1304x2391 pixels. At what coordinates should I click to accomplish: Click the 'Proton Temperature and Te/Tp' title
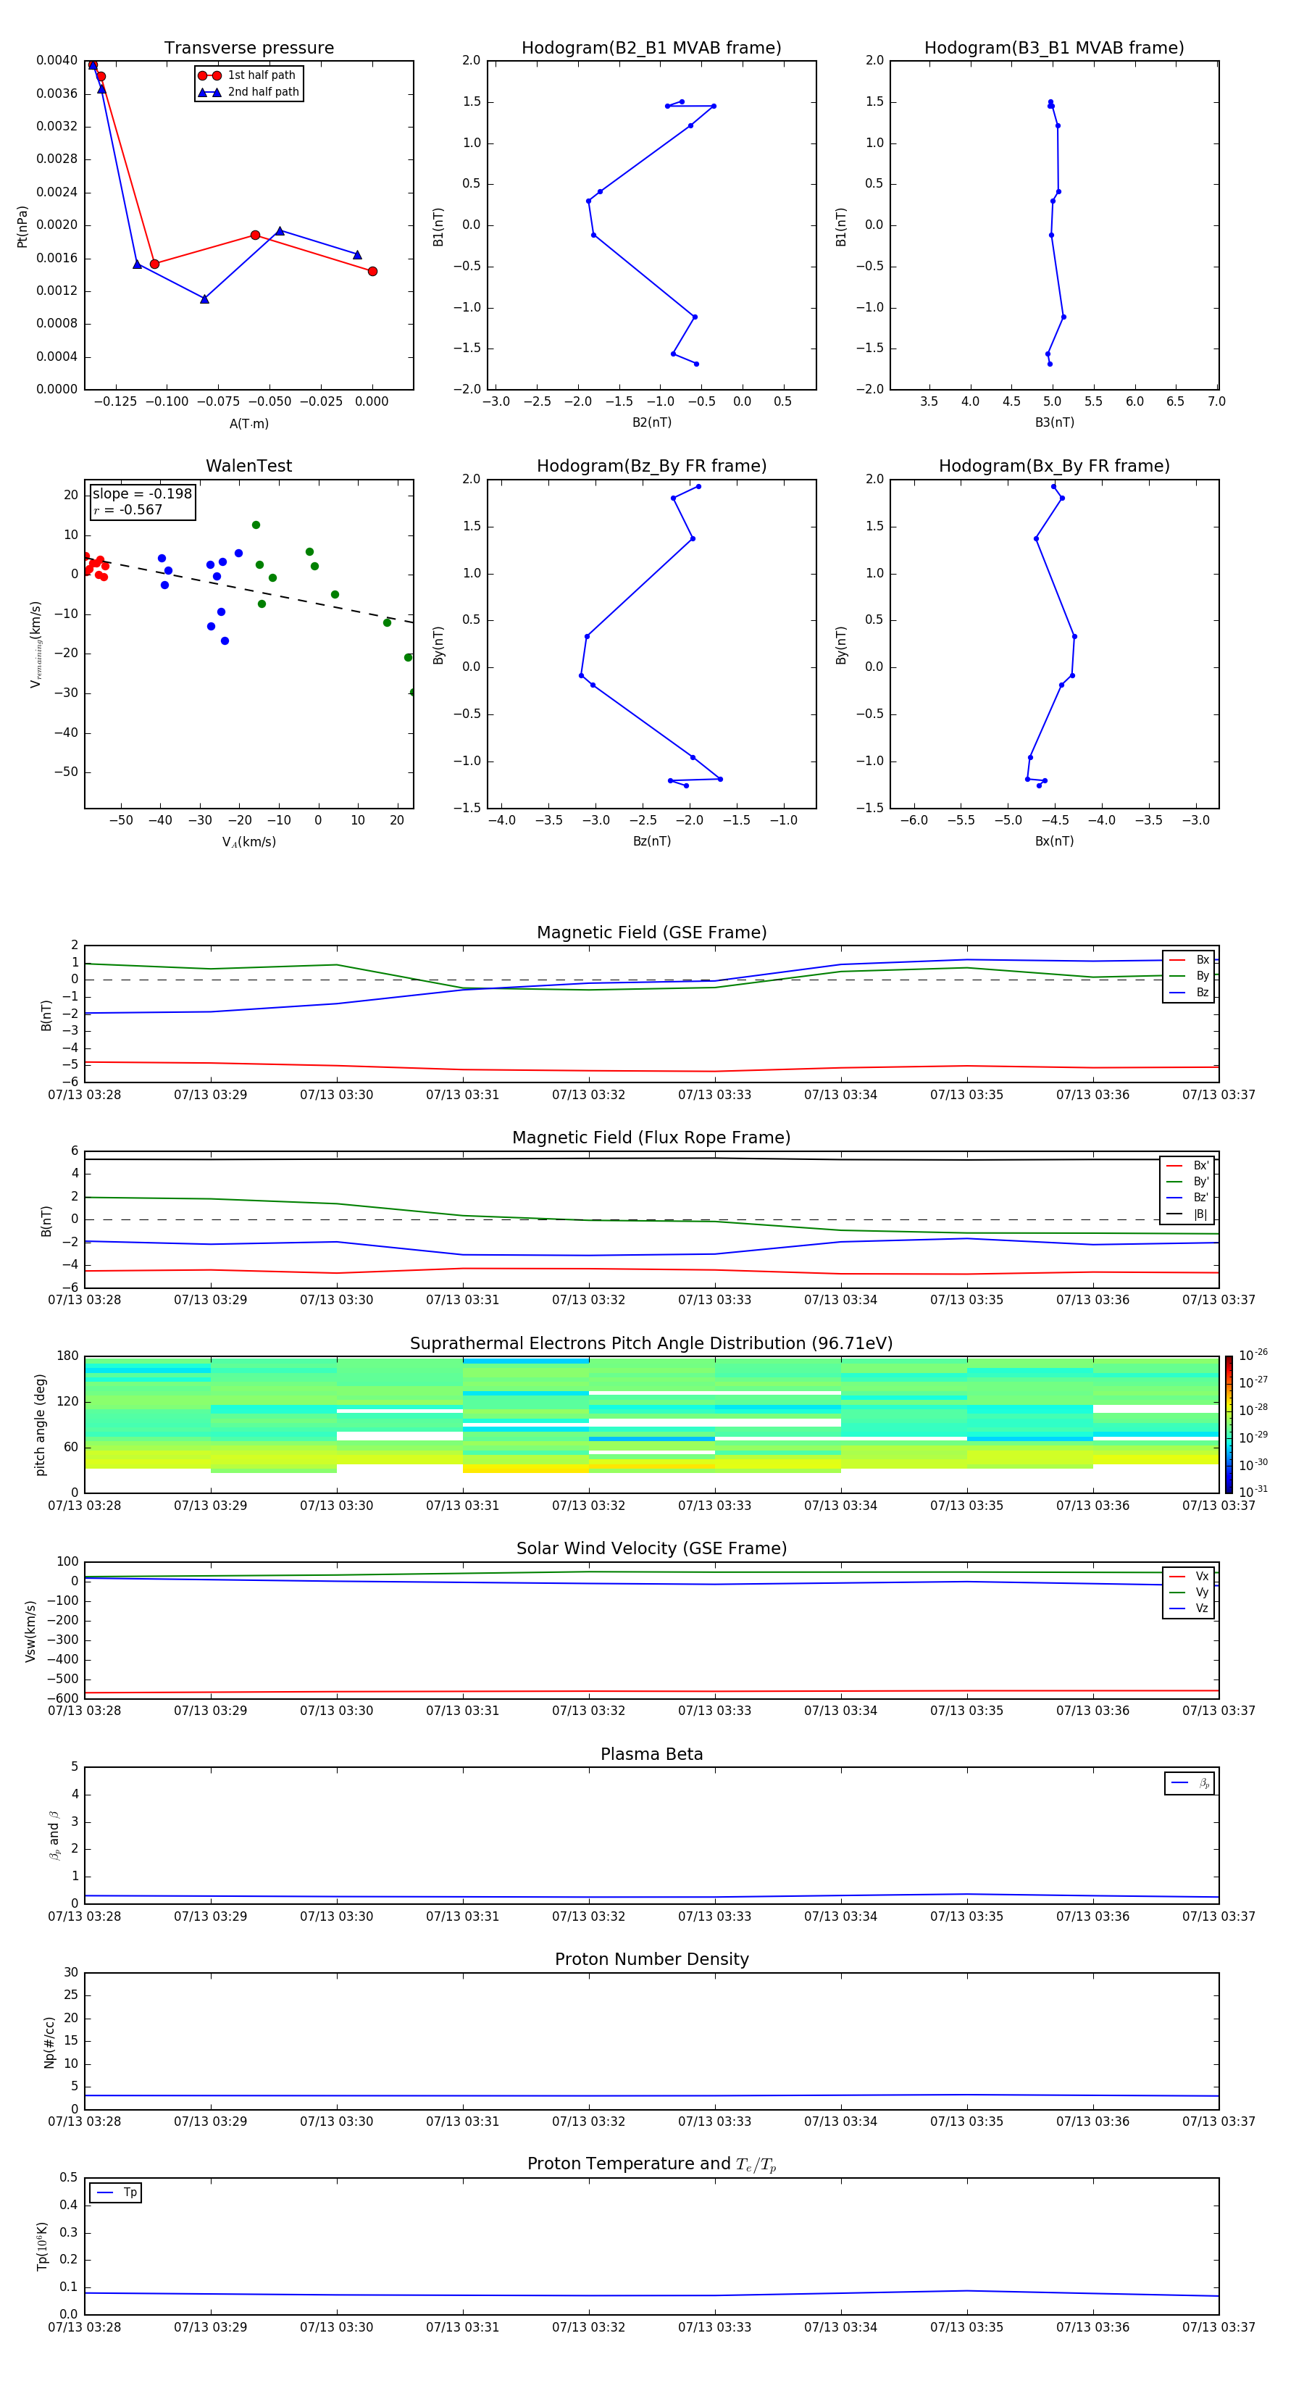(651, 2164)
